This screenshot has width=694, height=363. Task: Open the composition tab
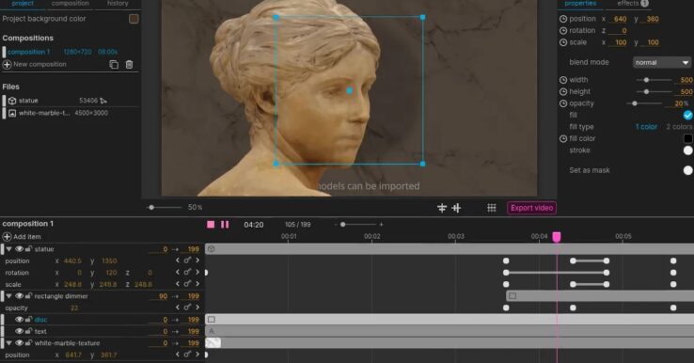click(70, 4)
